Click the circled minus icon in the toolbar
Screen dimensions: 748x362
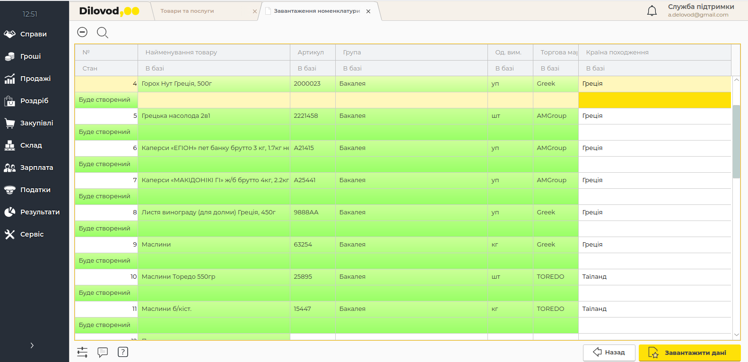pos(82,32)
